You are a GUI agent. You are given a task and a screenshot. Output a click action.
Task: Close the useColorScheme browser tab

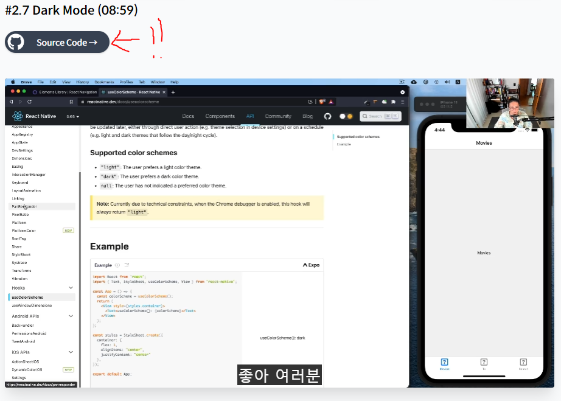[x=164, y=92]
